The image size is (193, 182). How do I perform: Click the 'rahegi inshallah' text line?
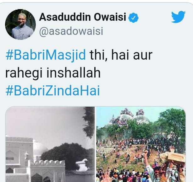(x=53, y=73)
